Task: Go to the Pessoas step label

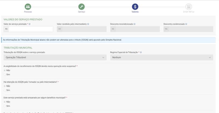Action: click(28, 12)
